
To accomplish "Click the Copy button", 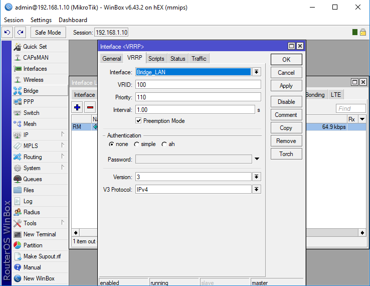I will point(286,128).
